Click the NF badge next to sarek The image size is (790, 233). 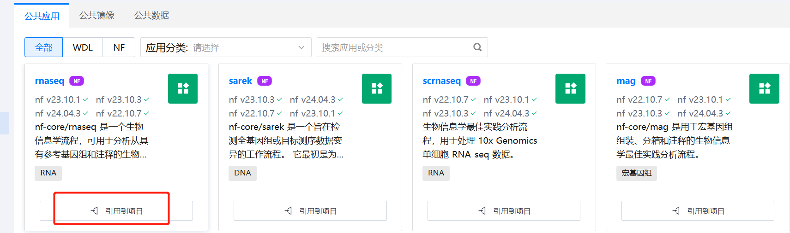pyautogui.click(x=265, y=81)
